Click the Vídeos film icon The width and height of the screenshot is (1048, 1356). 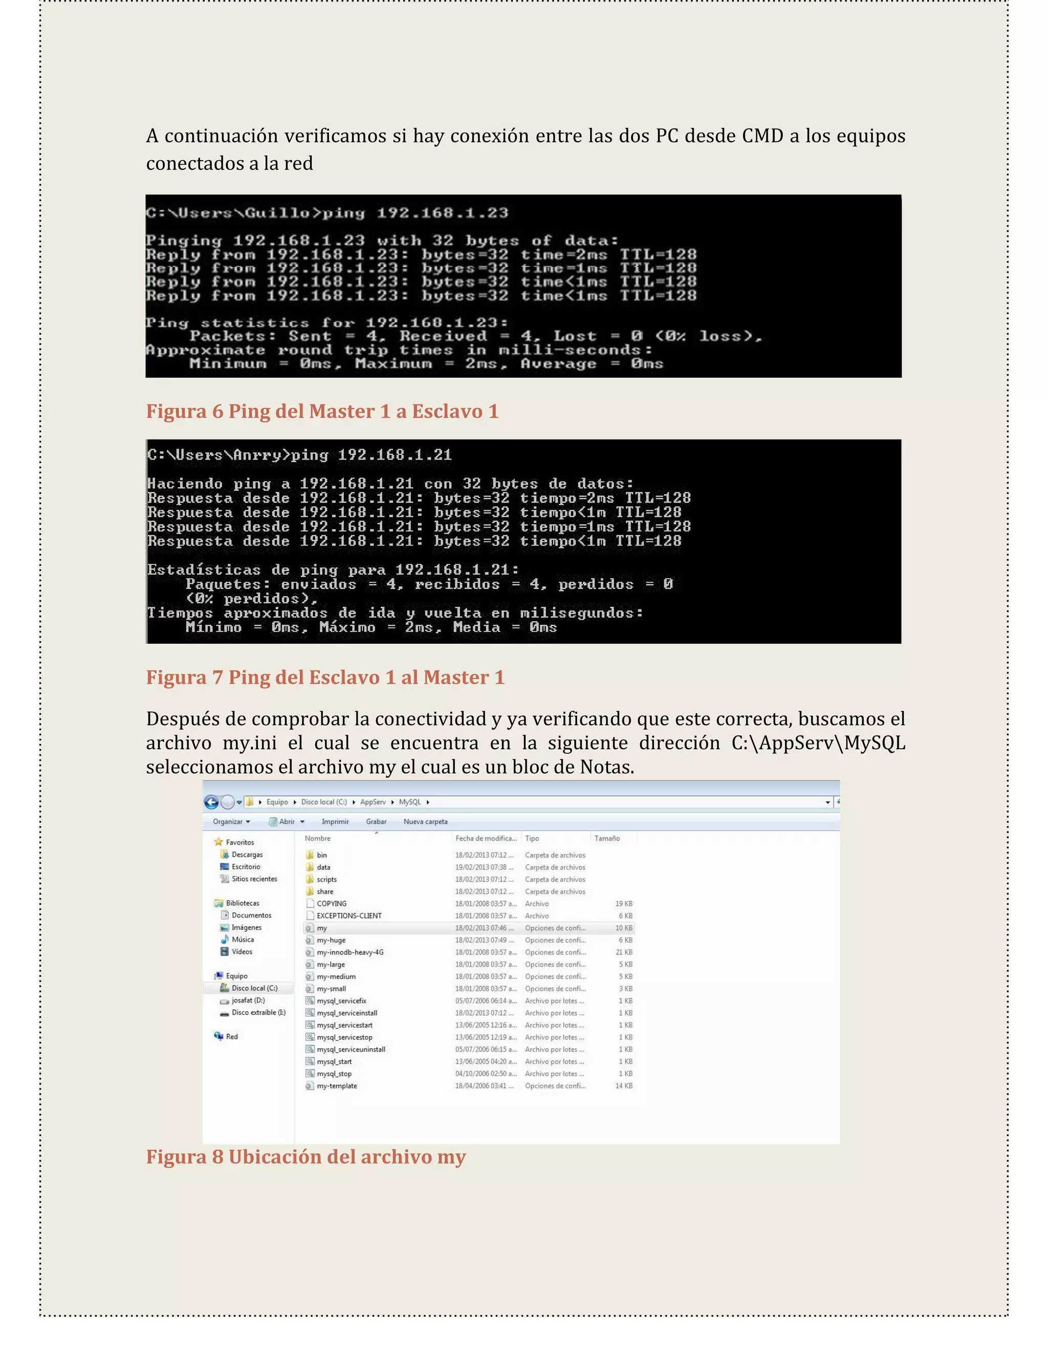pyautogui.click(x=225, y=951)
